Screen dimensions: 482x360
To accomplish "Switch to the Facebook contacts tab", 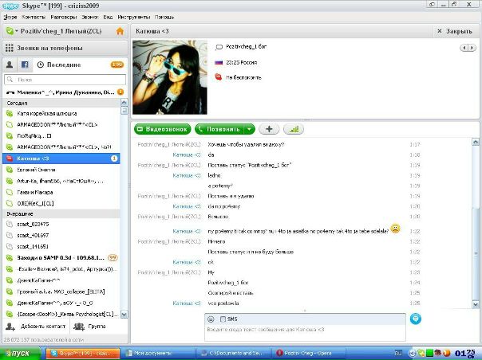I will [x=26, y=65].
